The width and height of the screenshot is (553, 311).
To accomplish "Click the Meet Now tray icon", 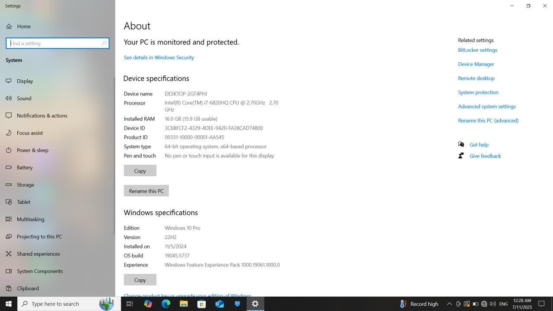I will point(458,304).
